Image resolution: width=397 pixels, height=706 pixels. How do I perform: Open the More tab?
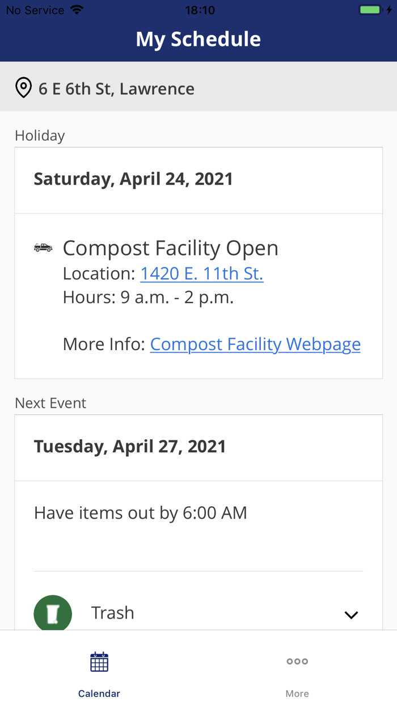[x=297, y=673]
